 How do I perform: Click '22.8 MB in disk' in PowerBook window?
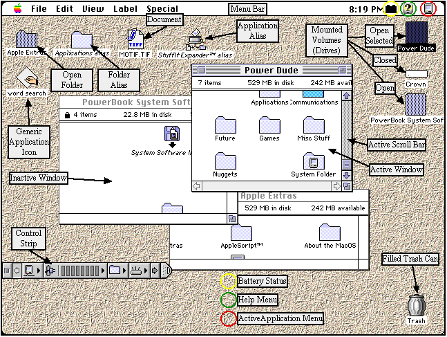pos(147,115)
